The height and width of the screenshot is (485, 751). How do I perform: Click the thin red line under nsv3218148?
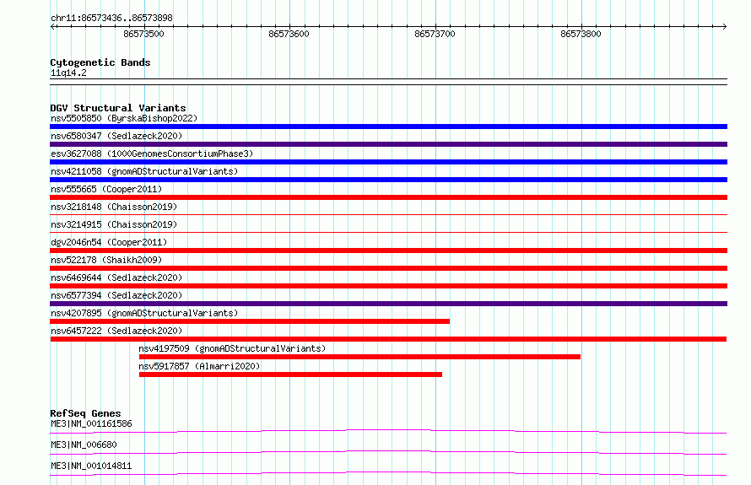(388, 214)
